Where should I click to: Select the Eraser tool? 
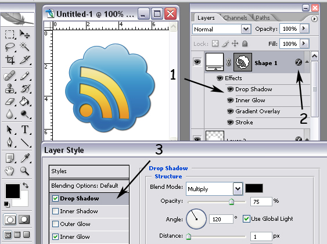10,102
